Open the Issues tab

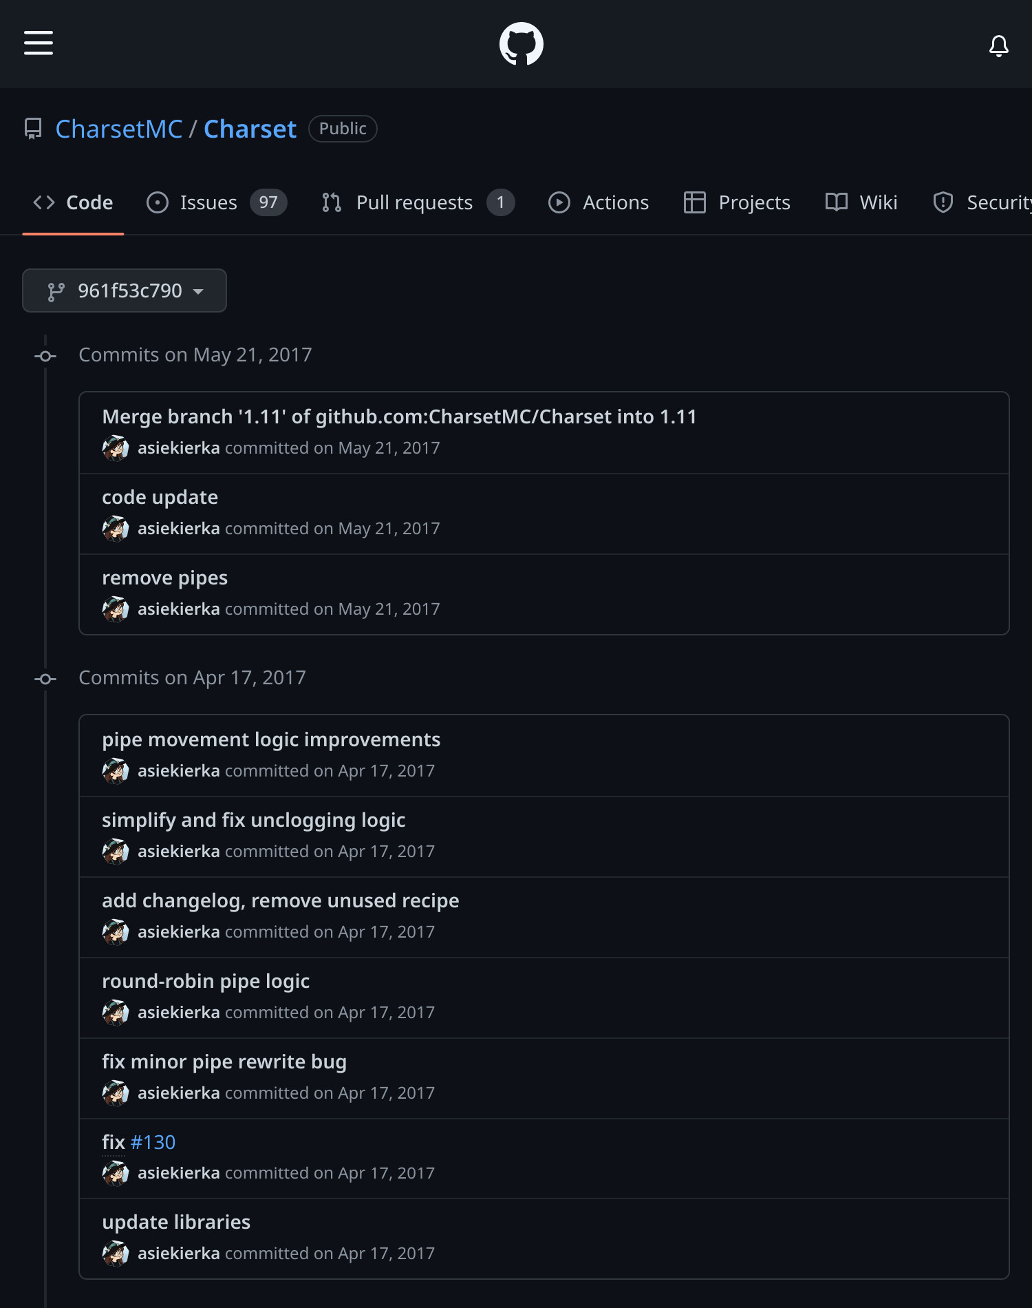click(x=217, y=202)
